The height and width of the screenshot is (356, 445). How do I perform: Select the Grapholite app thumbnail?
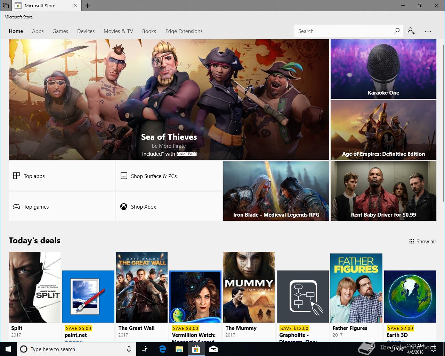[x=303, y=297]
